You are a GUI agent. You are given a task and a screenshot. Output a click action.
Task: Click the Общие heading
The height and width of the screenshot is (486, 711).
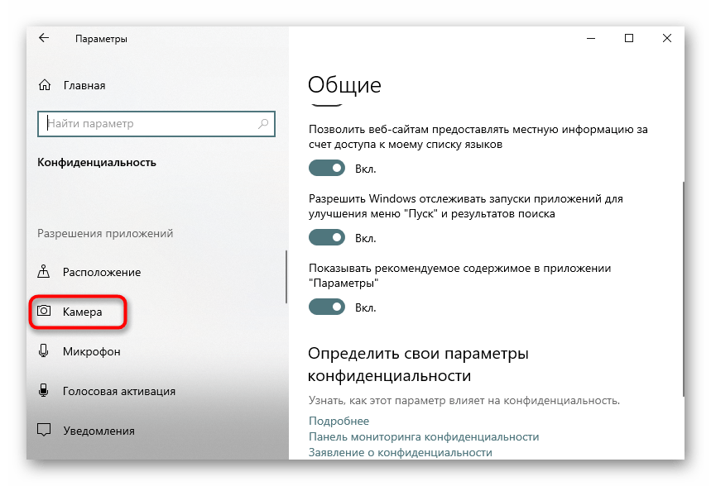click(344, 84)
